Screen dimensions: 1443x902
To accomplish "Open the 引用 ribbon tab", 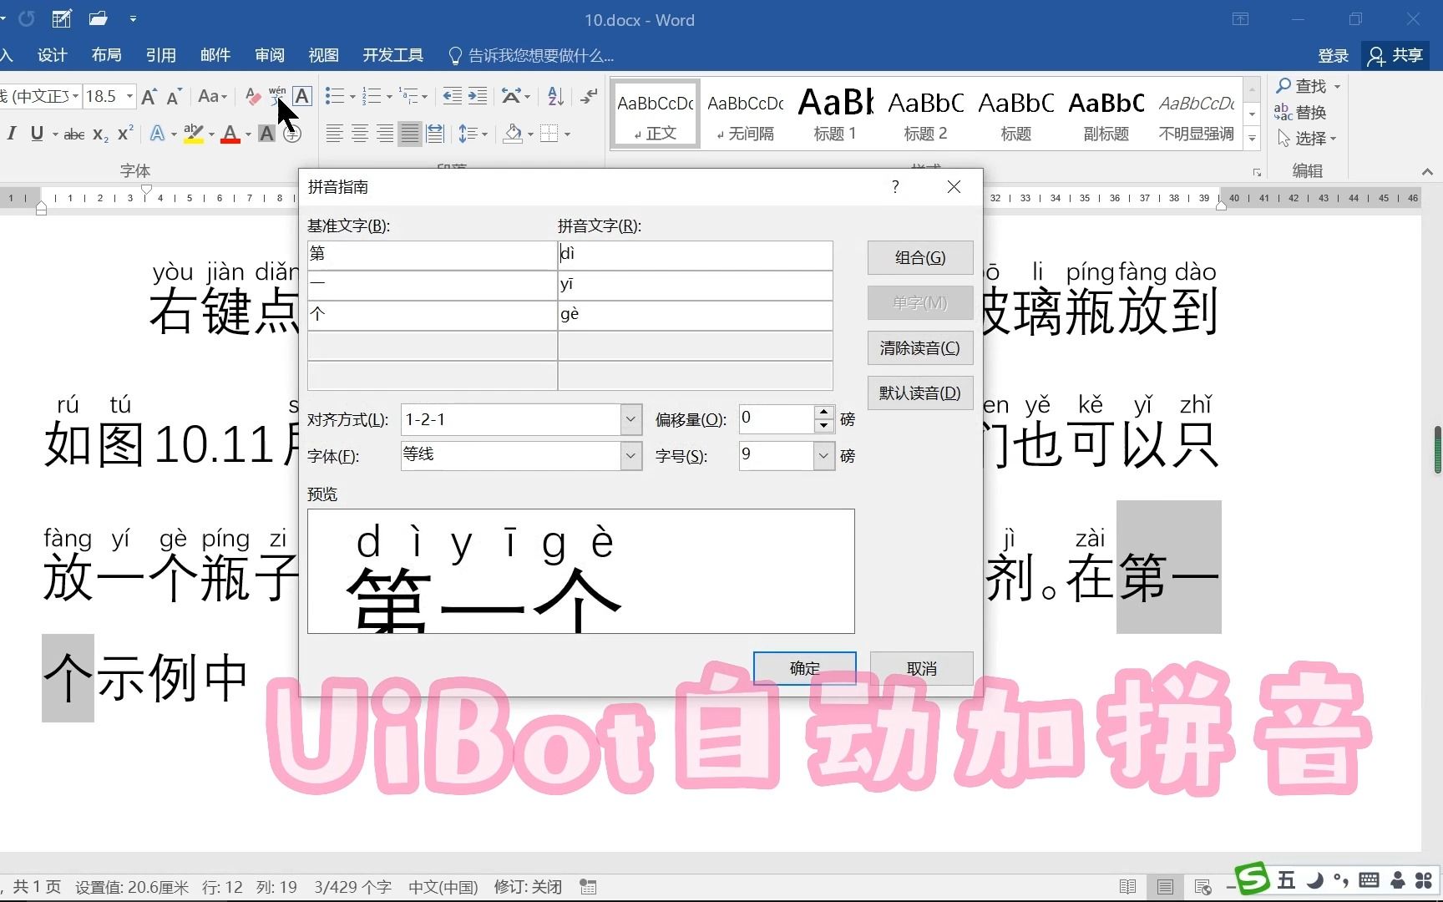I will point(160,55).
